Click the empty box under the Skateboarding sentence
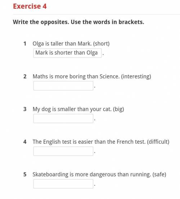Image resolution: width=180 pixels, height=199 pixels. click(x=63, y=184)
